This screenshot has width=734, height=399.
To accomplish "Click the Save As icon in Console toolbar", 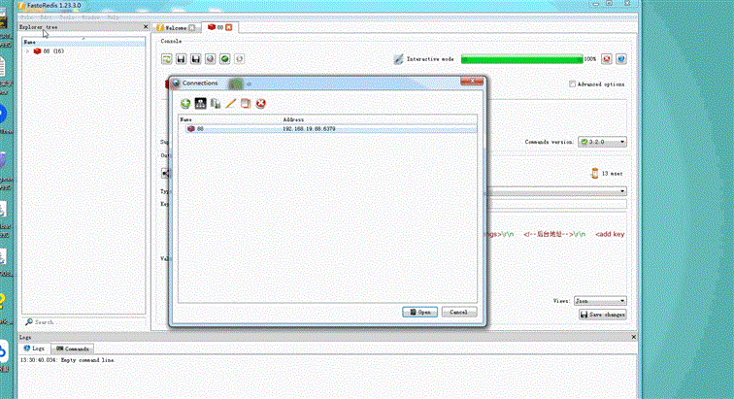I will (x=196, y=59).
